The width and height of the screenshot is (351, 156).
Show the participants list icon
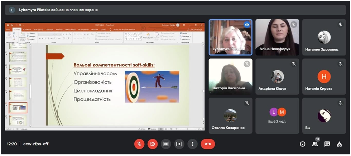[315, 144]
